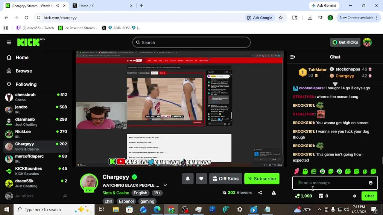Click the notification bell for Chargeyy

coord(188,179)
